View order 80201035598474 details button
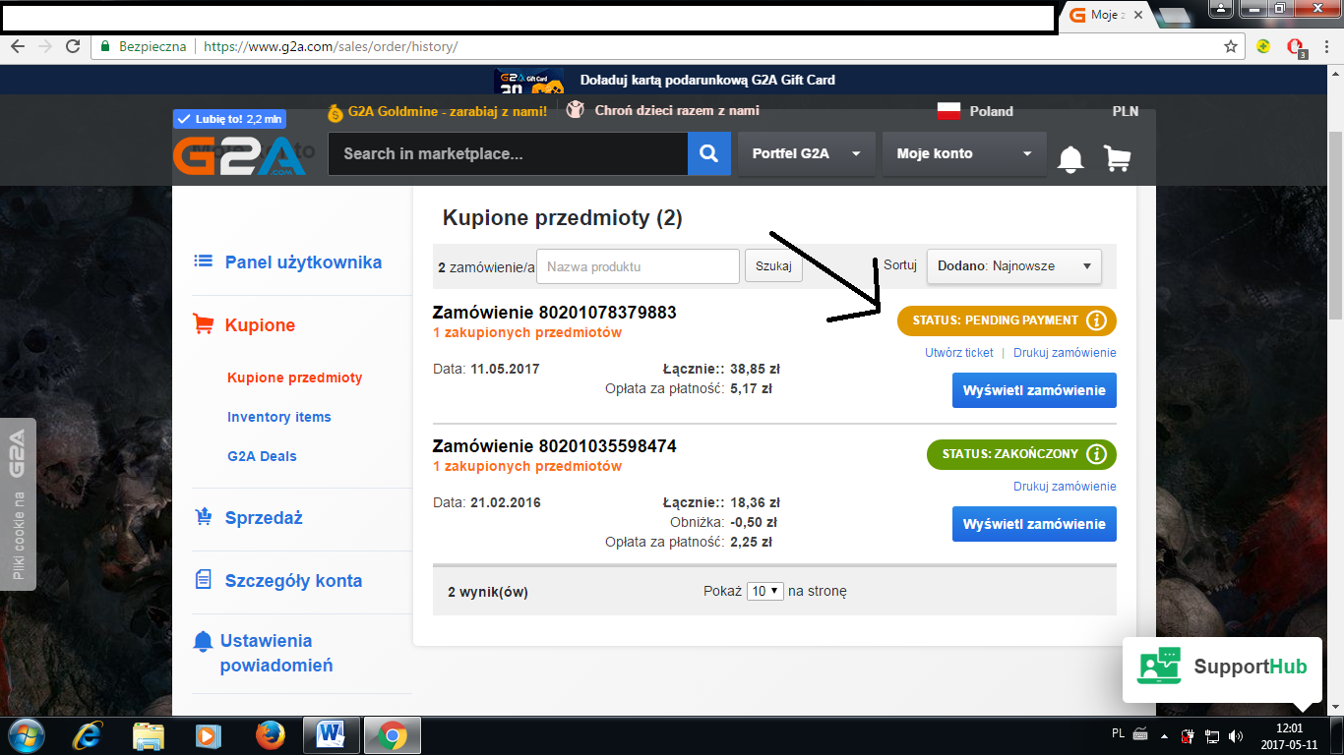The width and height of the screenshot is (1344, 755). (1034, 524)
